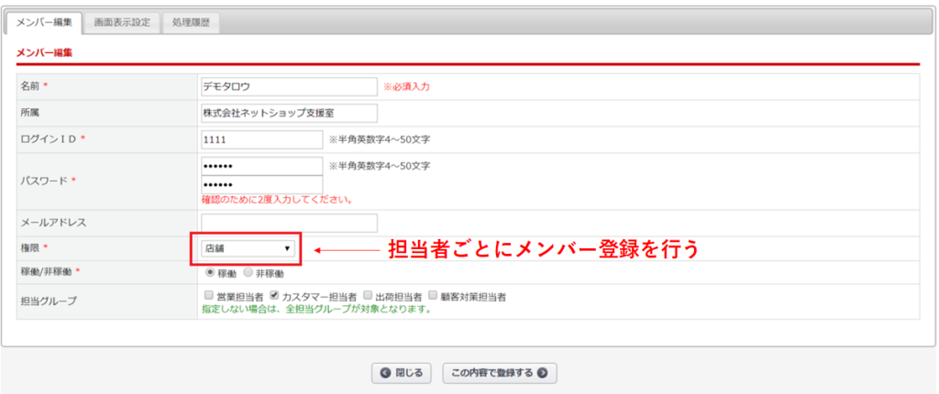Open the 処理履歴 tab
Screen dimensions: 939x394
coord(191,23)
